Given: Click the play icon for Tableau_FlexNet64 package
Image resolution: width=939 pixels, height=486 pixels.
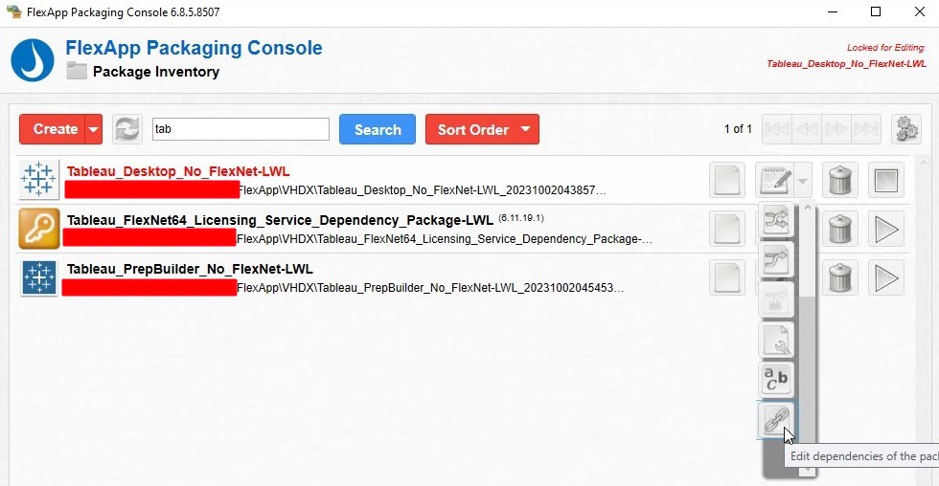Looking at the screenshot, I should click(886, 229).
